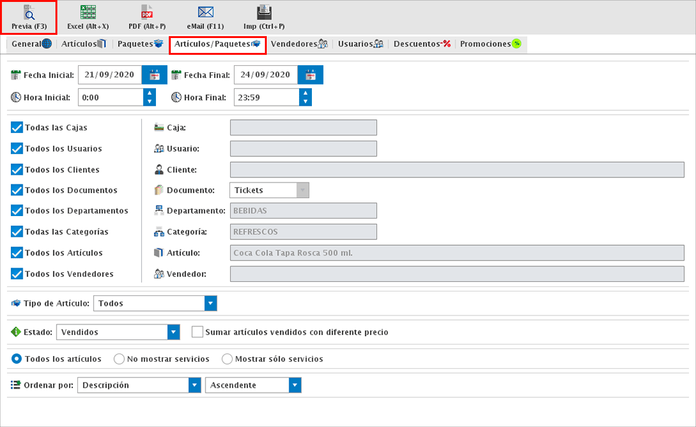Click the Hora Final spinner arrows
Viewport: 696px width, 427px height.
[305, 97]
